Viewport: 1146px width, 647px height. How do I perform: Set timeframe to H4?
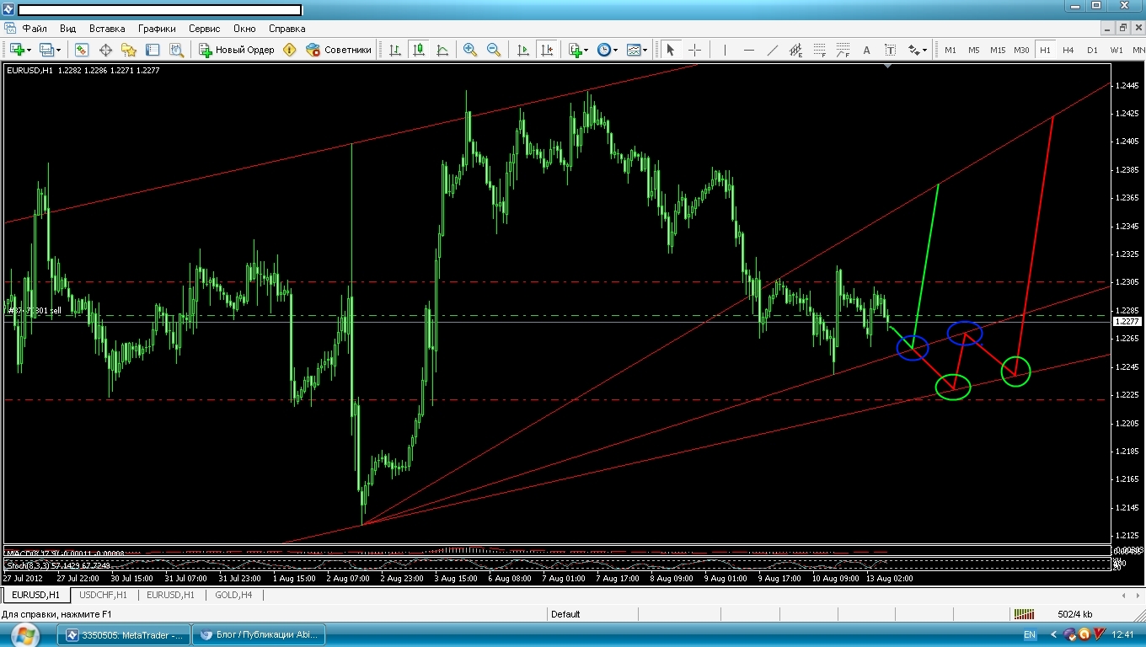point(1068,51)
